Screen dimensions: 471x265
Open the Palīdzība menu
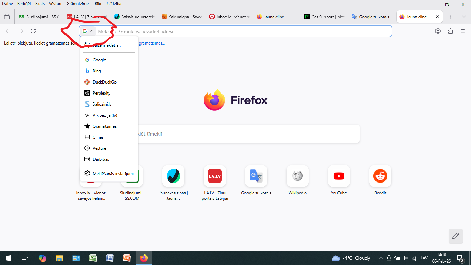pos(113,4)
